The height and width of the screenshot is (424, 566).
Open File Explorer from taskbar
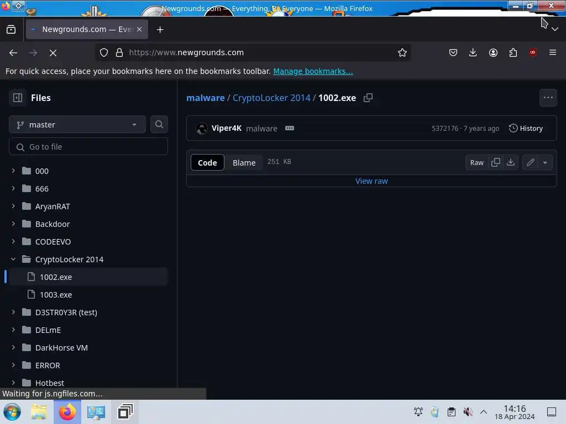click(39, 412)
